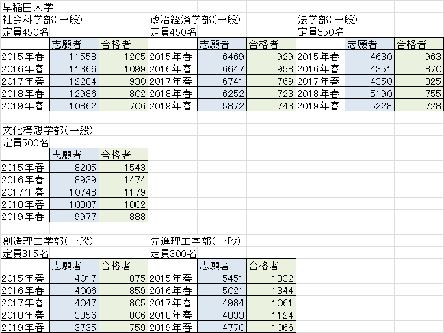Select the cell showing 4984
This screenshot has width=444, height=333.
tap(222, 302)
